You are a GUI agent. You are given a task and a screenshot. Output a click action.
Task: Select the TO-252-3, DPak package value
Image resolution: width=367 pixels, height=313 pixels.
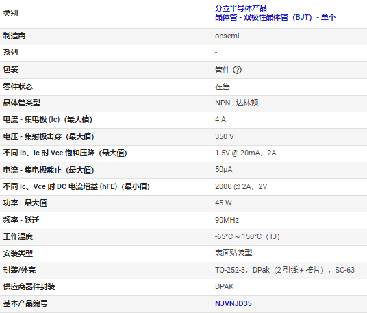(x=285, y=270)
